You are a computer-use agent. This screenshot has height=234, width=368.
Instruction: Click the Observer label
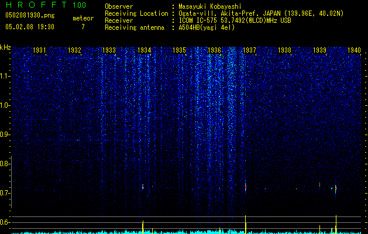click(119, 6)
